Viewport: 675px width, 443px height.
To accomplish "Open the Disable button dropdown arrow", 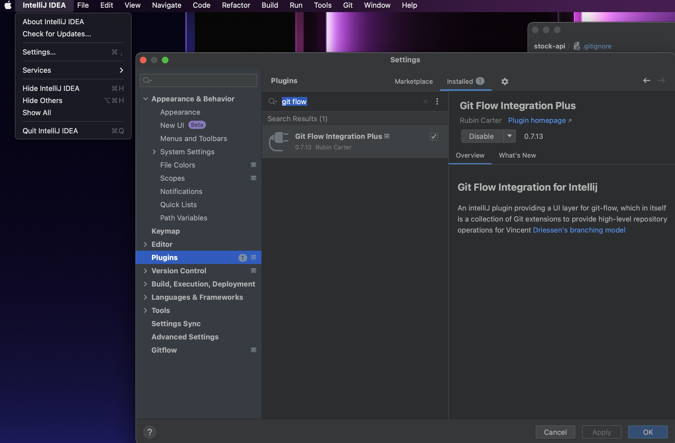I will tap(509, 136).
